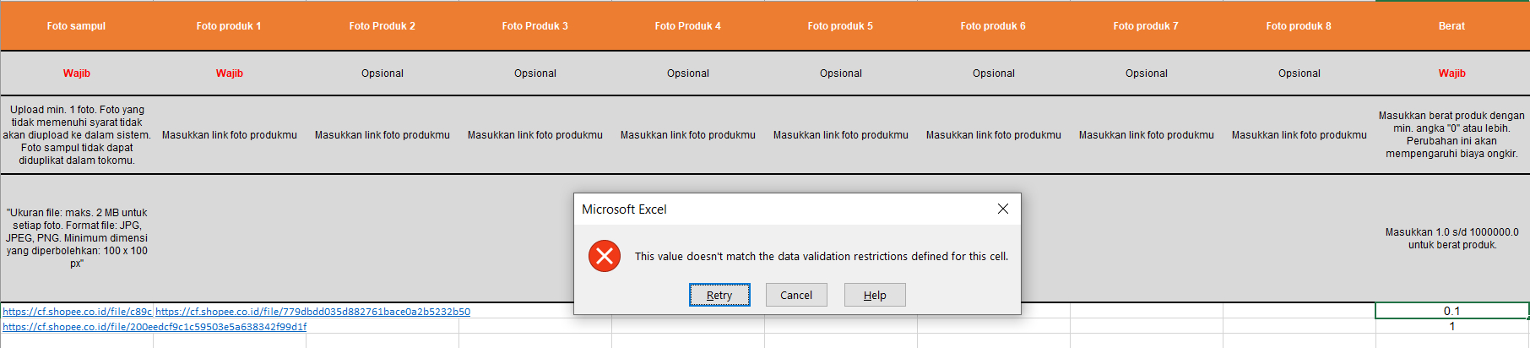1530x348 pixels.
Task: Select the Foto produk 1 header cell
Action: click(x=229, y=25)
